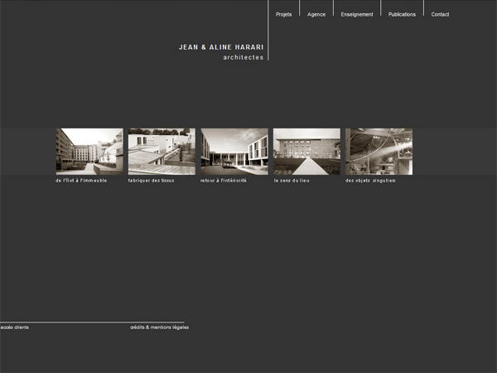This screenshot has width=497, height=373.
Task: Click the 'de l'îlot à l'immeuble' caption
Action: [x=81, y=181]
